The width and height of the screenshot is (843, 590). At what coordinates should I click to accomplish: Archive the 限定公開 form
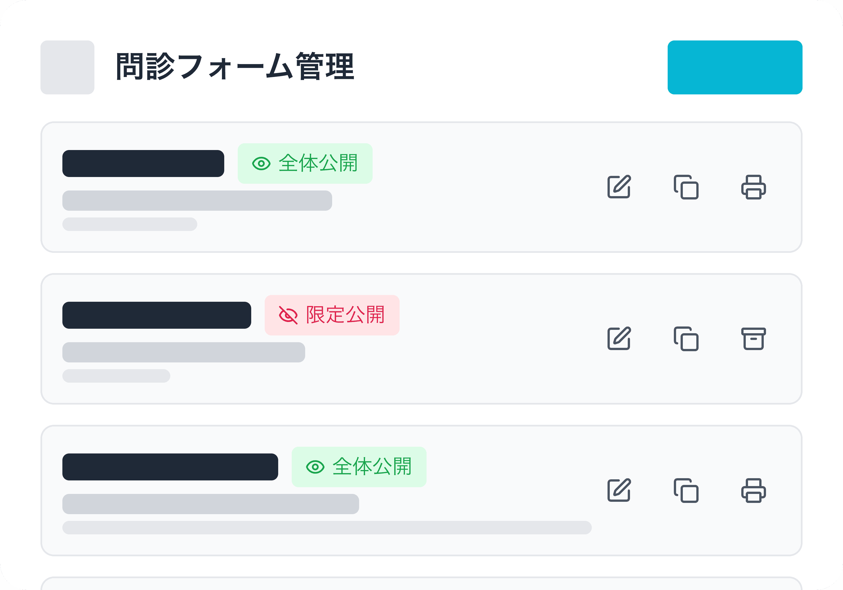tap(753, 339)
